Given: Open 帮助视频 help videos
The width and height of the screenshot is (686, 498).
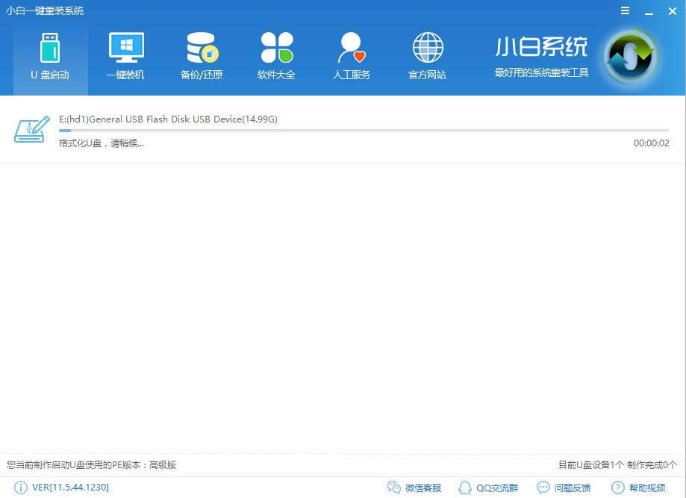Looking at the screenshot, I should [640, 487].
